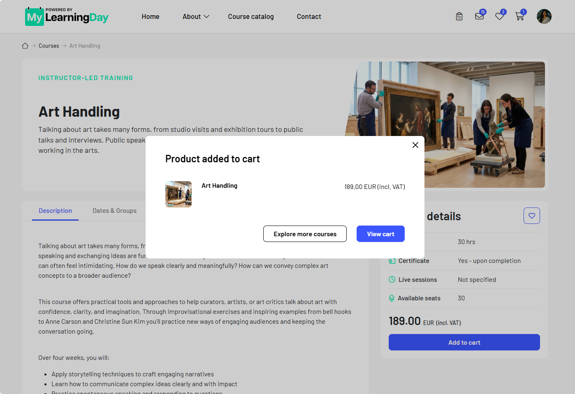Open the Course catalog menu item
The height and width of the screenshot is (394, 575).
(x=251, y=16)
